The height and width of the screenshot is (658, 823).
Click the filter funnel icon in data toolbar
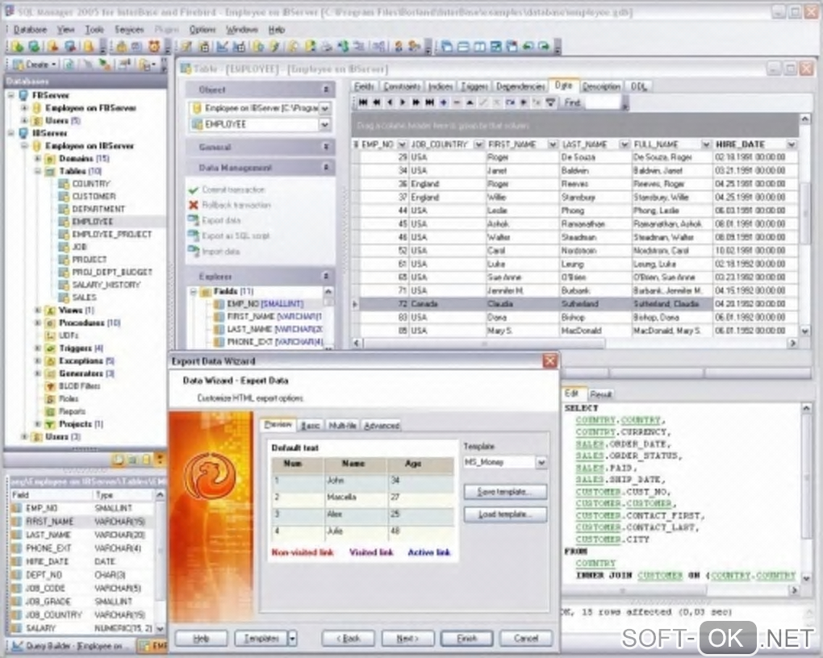(x=550, y=102)
